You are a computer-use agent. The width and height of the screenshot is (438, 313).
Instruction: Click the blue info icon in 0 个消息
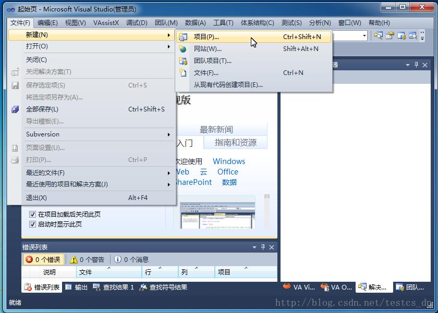(118, 259)
